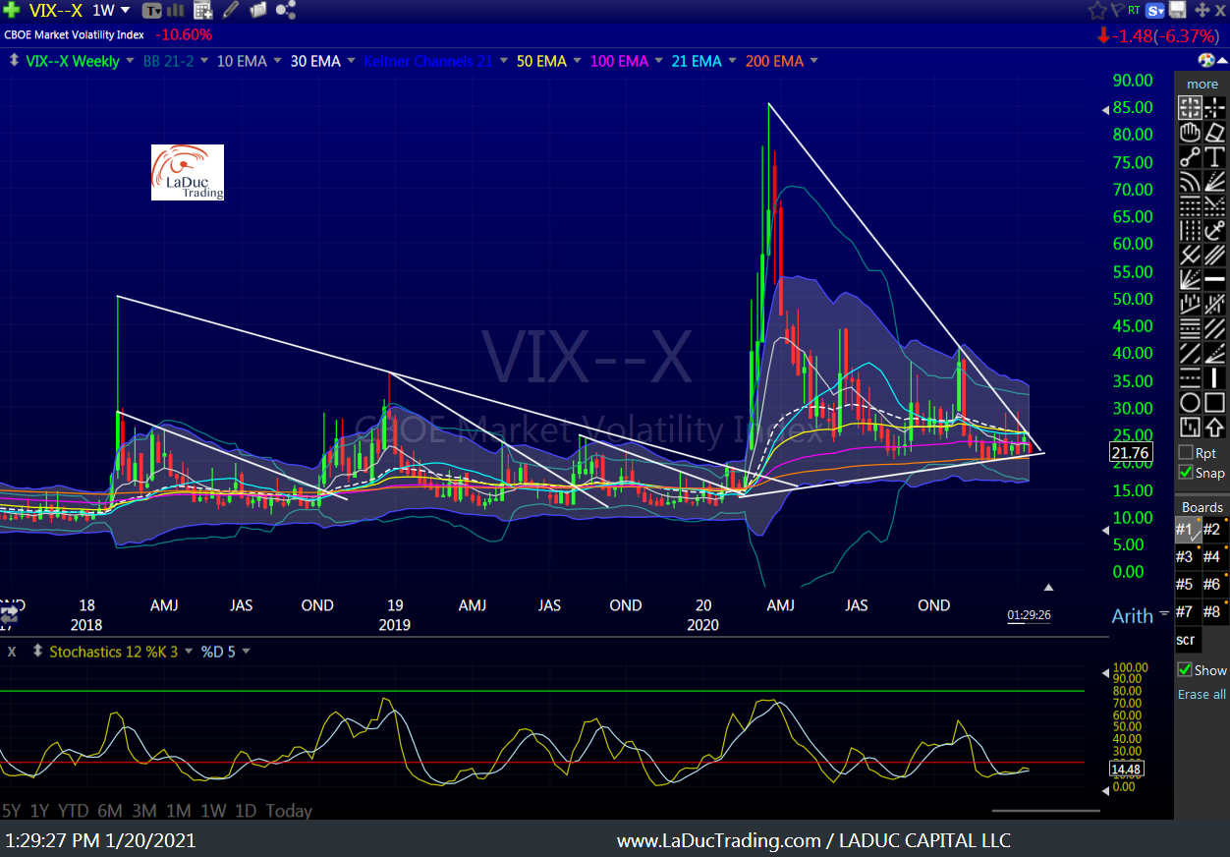Click the up-down arrows beside VIX--X Weekly
The width and height of the screenshot is (1230, 857).
(x=14, y=61)
